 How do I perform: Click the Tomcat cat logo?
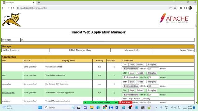pos(11,20)
